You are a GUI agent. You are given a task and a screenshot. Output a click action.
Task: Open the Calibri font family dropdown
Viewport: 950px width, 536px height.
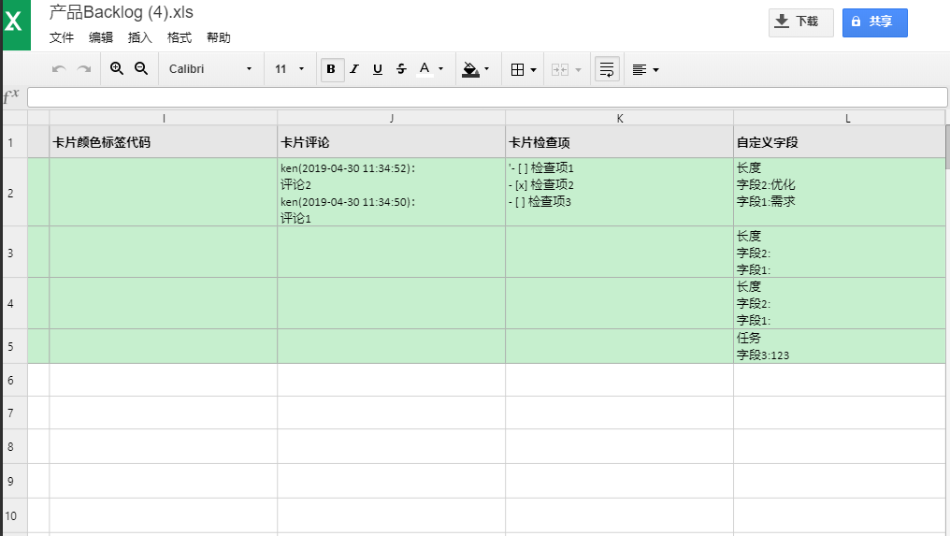(x=210, y=69)
